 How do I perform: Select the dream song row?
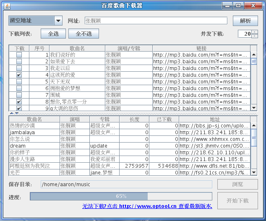pos(130,146)
